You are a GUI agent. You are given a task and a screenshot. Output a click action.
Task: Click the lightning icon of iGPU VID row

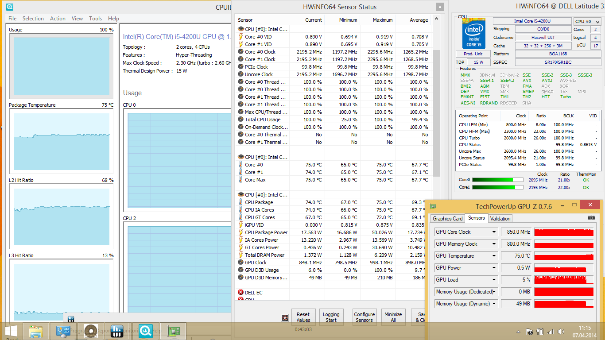[240, 225]
